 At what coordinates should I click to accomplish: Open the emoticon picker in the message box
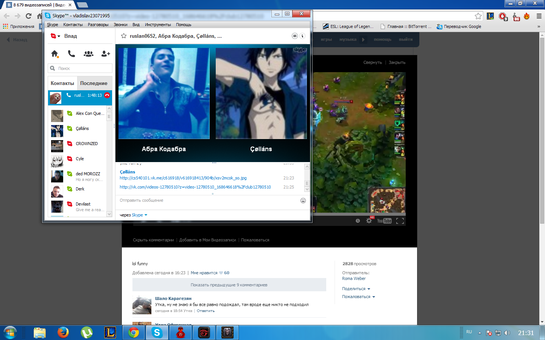pos(303,201)
